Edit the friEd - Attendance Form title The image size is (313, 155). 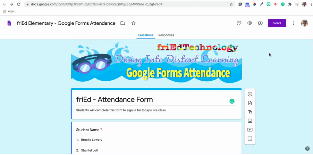pos(115,99)
